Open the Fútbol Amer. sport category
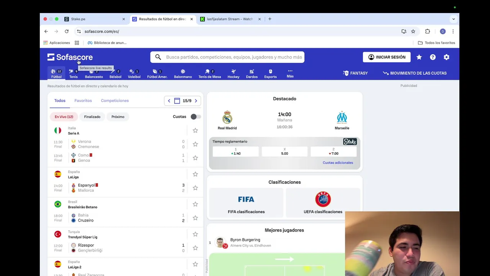490x276 pixels. [x=157, y=74]
